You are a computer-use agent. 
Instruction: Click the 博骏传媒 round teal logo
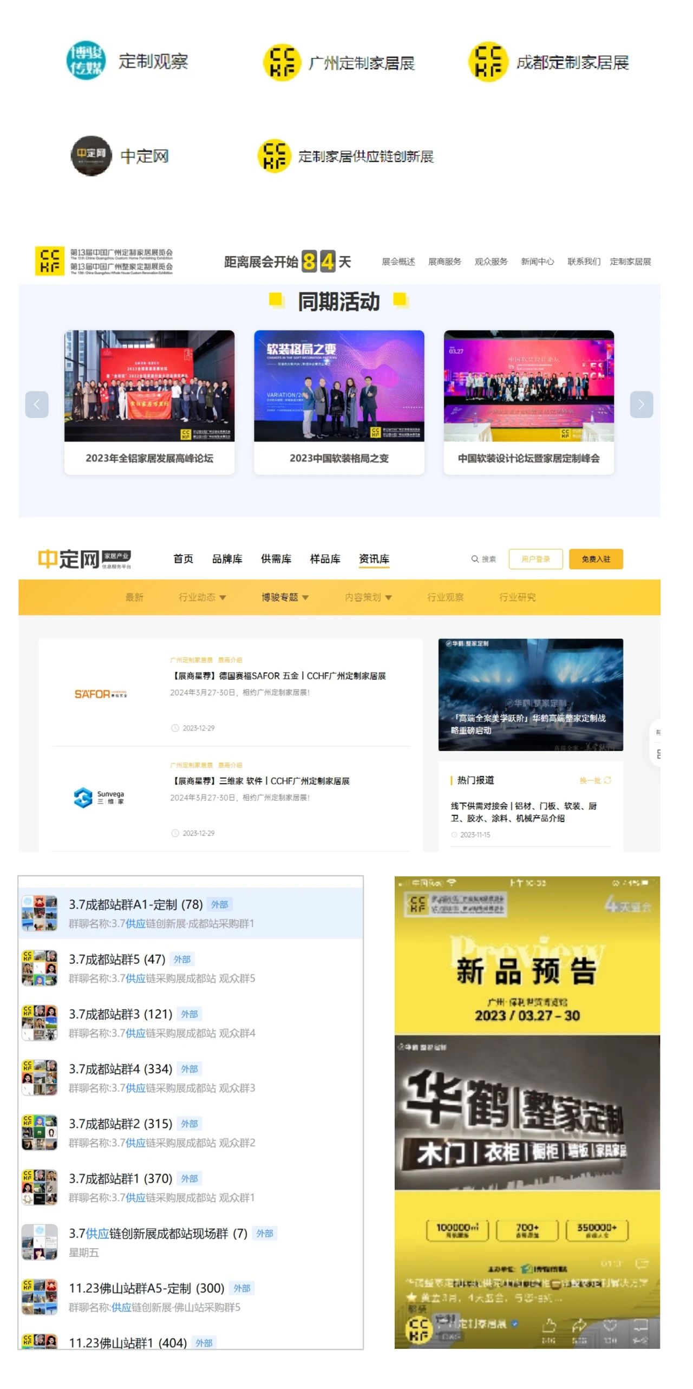tap(86, 61)
